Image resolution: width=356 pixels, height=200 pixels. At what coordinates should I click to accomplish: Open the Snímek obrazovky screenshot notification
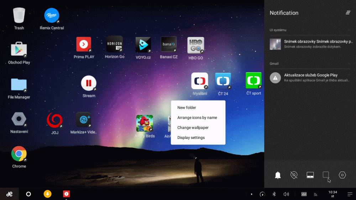[x=310, y=44]
